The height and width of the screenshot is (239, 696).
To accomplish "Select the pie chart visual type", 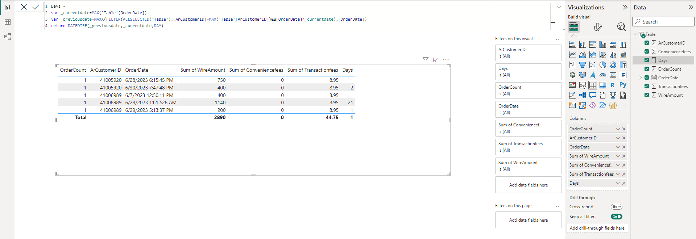I will [603, 65].
